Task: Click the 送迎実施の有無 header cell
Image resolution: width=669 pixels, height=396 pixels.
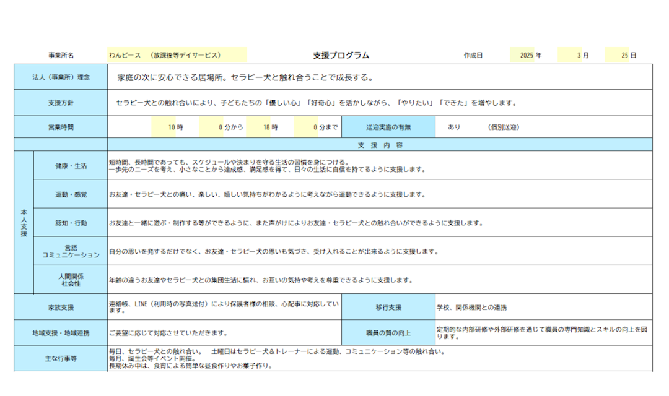Action: pos(388,127)
